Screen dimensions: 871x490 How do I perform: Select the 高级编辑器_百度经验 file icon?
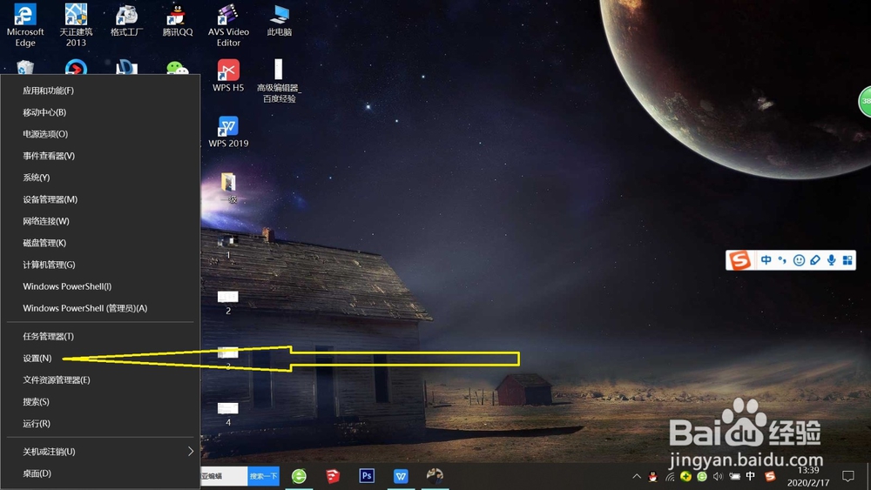click(279, 81)
